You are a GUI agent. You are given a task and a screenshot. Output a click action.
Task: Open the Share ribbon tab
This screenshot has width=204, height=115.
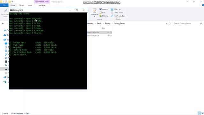click(21, 5)
